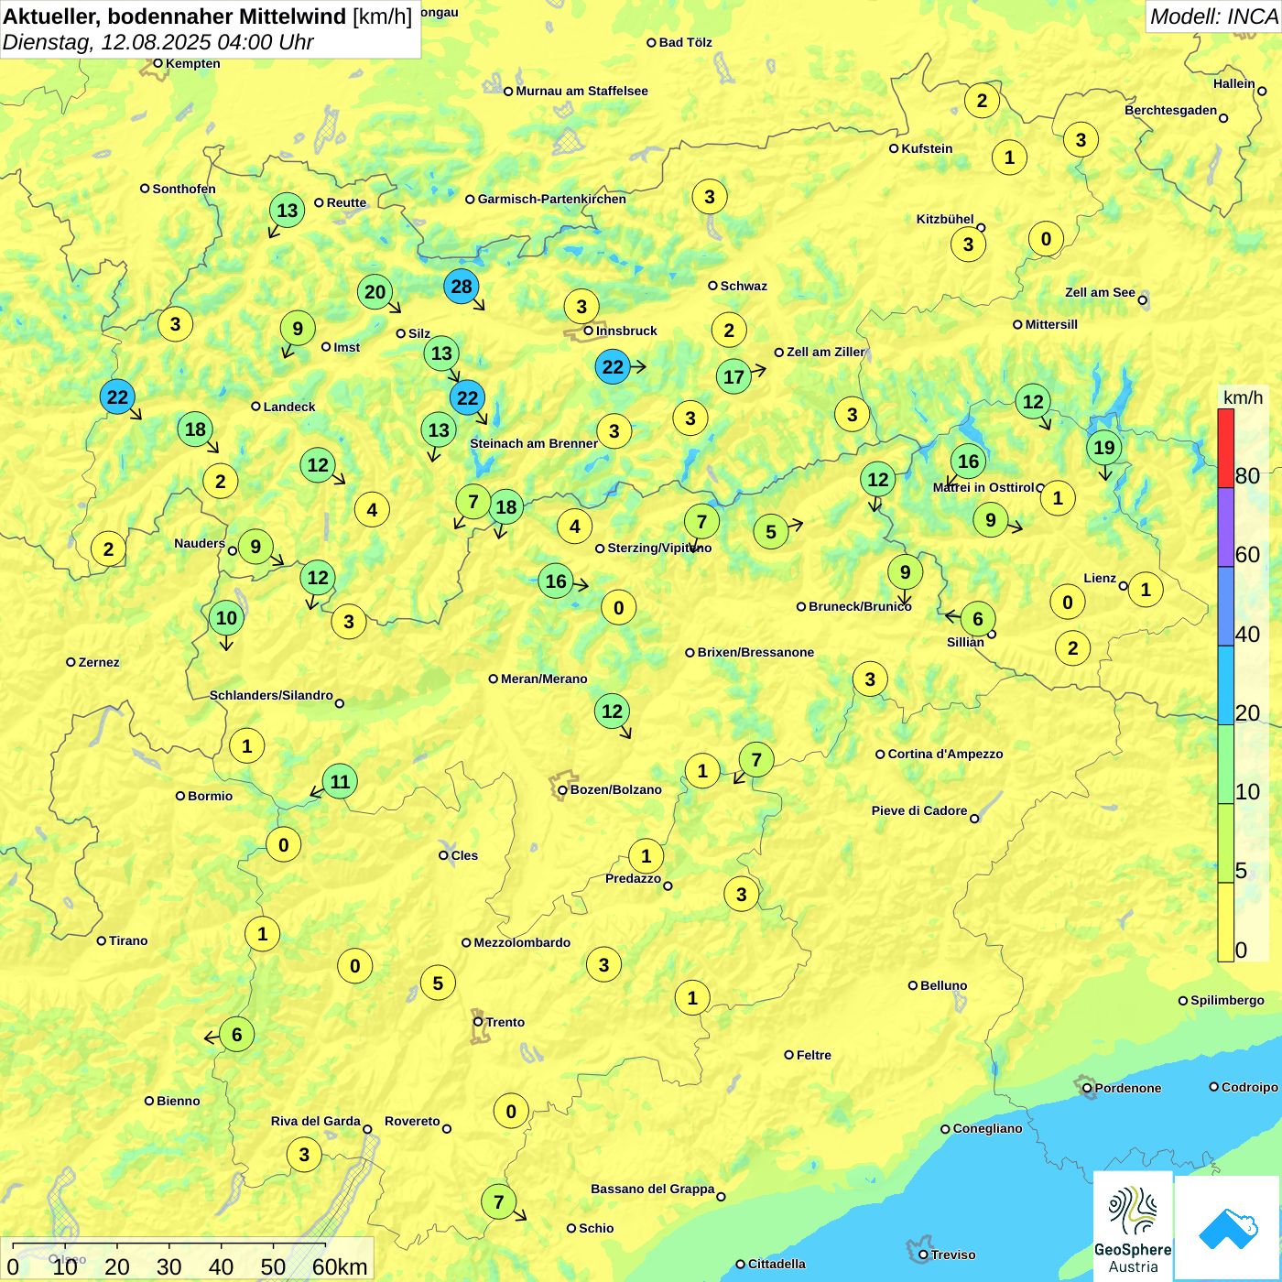Click the map title 'Aktueller, bodennaher Mittelwind'
This screenshot has width=1282, height=1282.
[175, 16]
